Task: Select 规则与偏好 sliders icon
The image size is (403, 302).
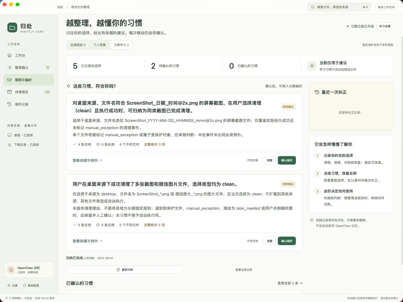Action: click(9, 80)
